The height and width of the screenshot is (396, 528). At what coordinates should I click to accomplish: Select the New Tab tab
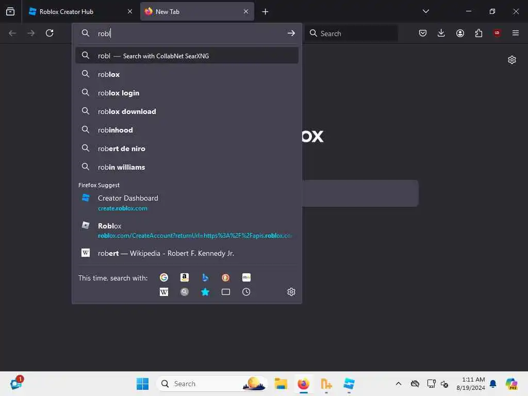coord(197,11)
